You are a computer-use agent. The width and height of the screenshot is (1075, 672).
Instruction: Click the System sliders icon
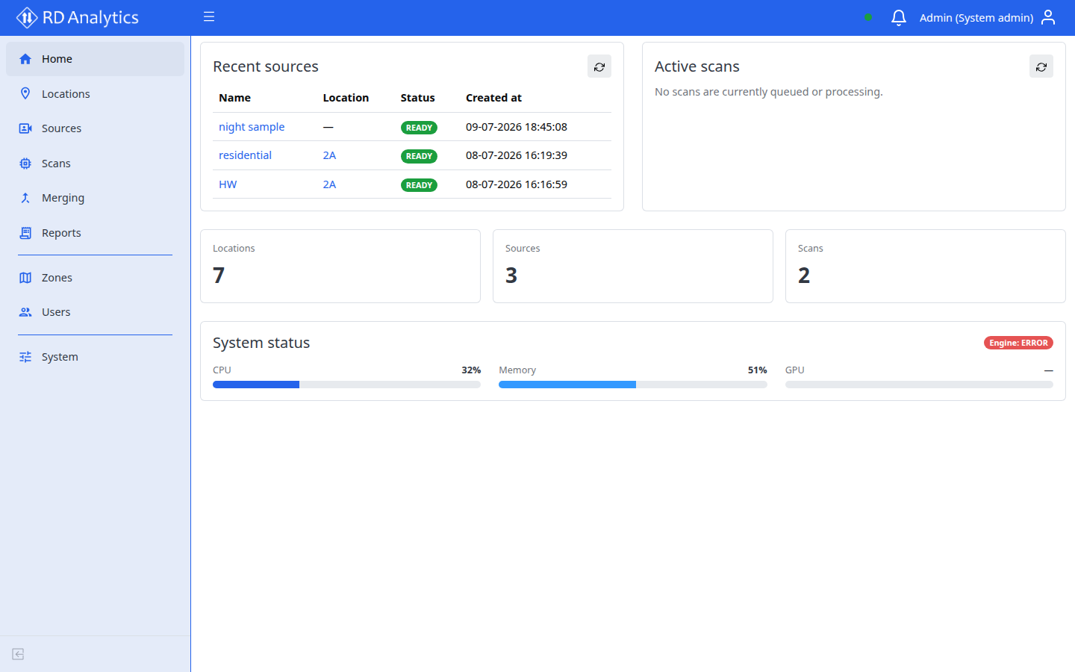(x=25, y=357)
